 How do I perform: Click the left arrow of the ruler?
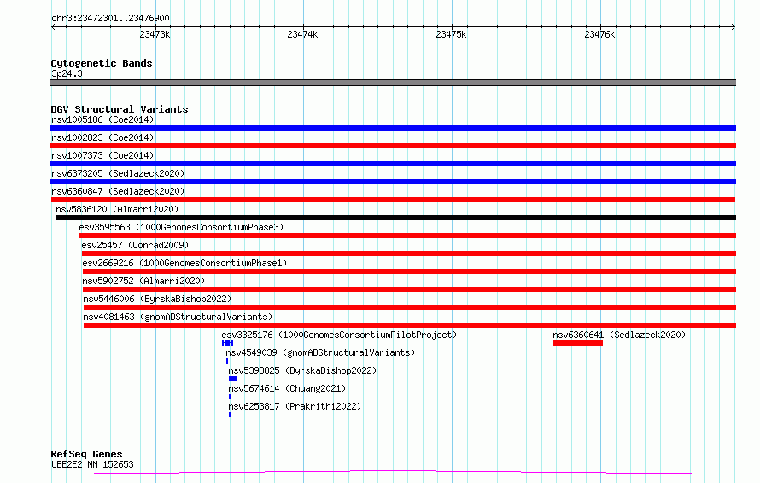53,27
